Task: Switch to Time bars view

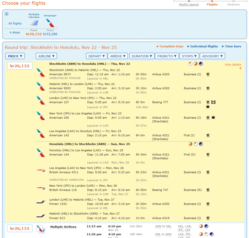Action: point(233,47)
